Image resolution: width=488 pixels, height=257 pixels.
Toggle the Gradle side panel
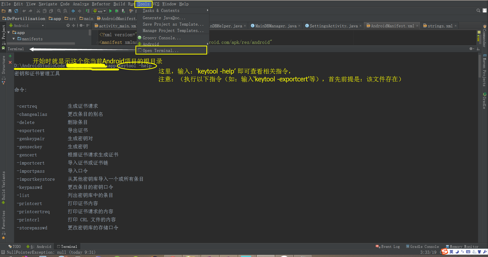pos(485,101)
